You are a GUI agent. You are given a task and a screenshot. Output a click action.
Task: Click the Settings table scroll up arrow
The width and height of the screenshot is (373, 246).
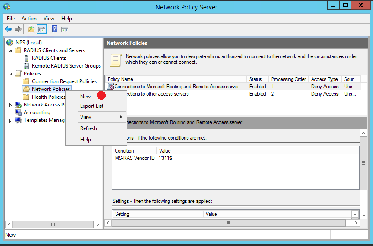pos(355,214)
